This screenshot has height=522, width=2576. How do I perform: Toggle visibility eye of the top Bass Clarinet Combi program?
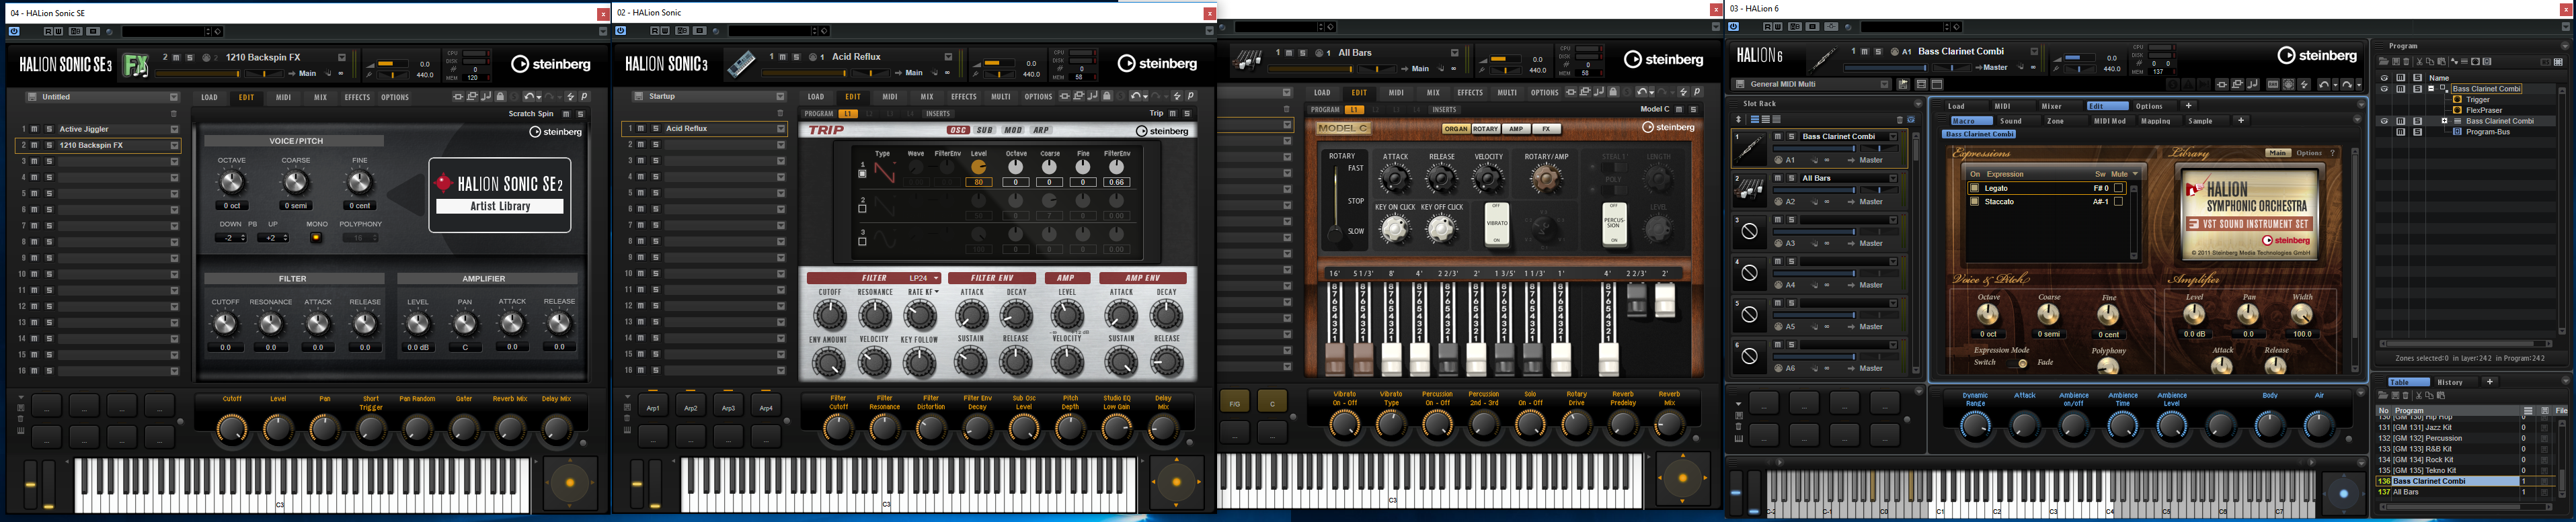pos(2384,88)
